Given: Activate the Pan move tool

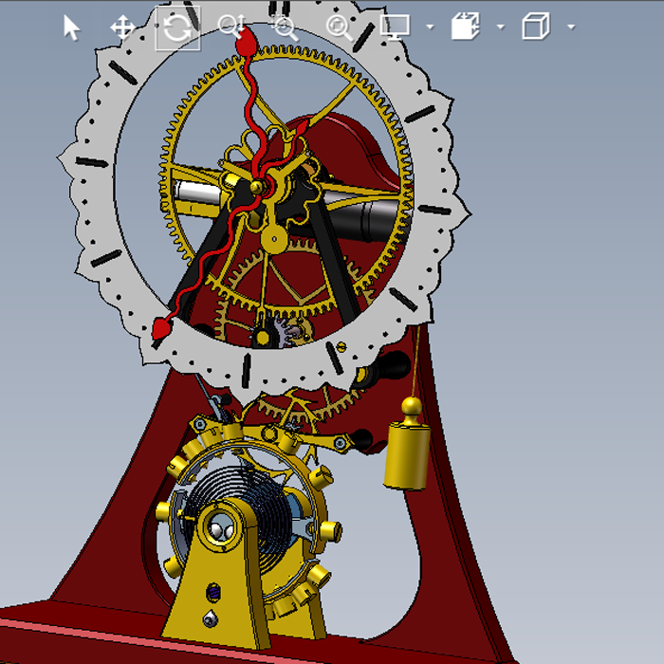Looking at the screenshot, I should 122,28.
